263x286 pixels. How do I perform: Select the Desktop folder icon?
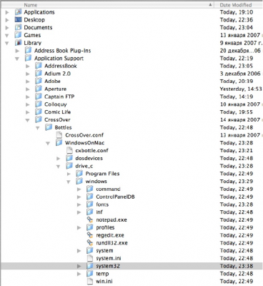(x=18, y=20)
